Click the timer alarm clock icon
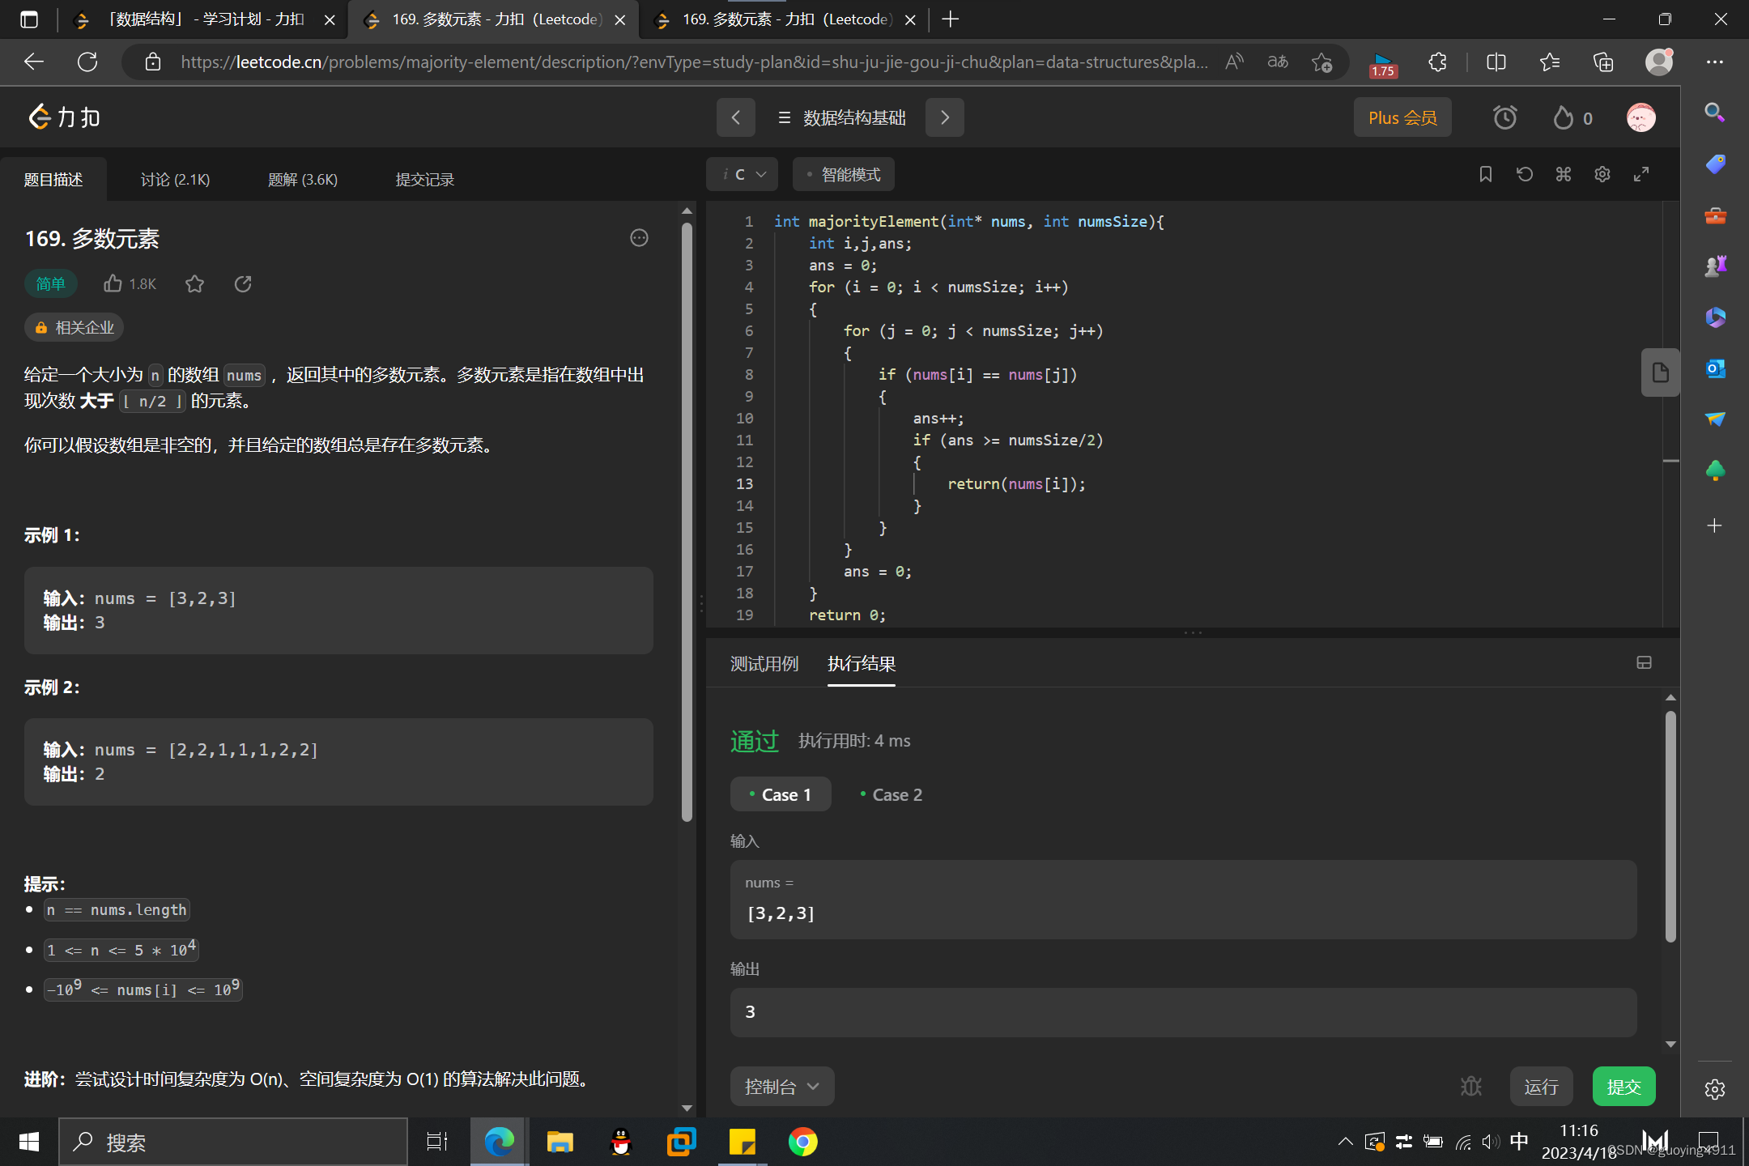 (1504, 118)
